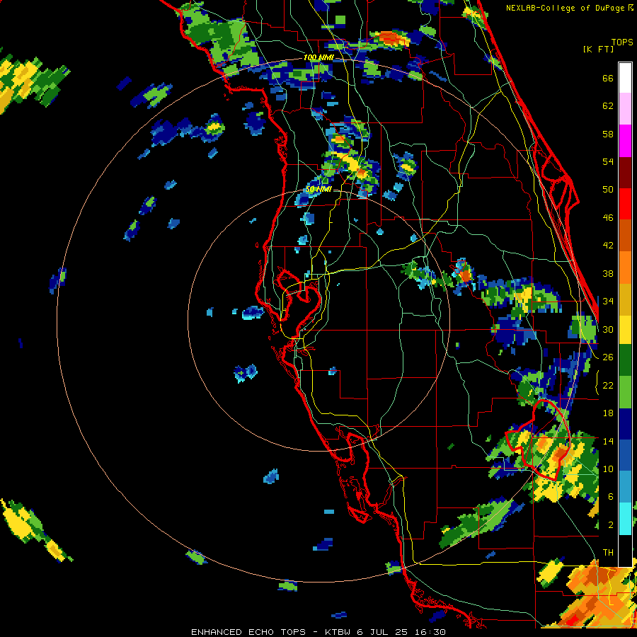Select the 2 legend value
Image resolution: width=637 pixels, height=637 pixels.
point(611,525)
